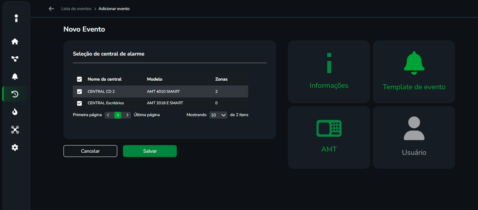Open the Template de evento card
Image resolution: width=478 pixels, height=210 pixels.
pyautogui.click(x=414, y=72)
